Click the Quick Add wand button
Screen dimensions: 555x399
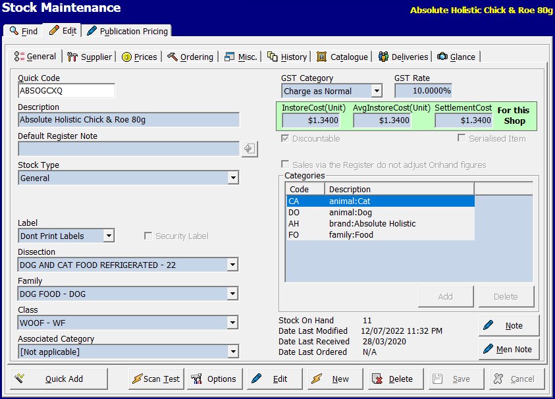click(x=58, y=379)
